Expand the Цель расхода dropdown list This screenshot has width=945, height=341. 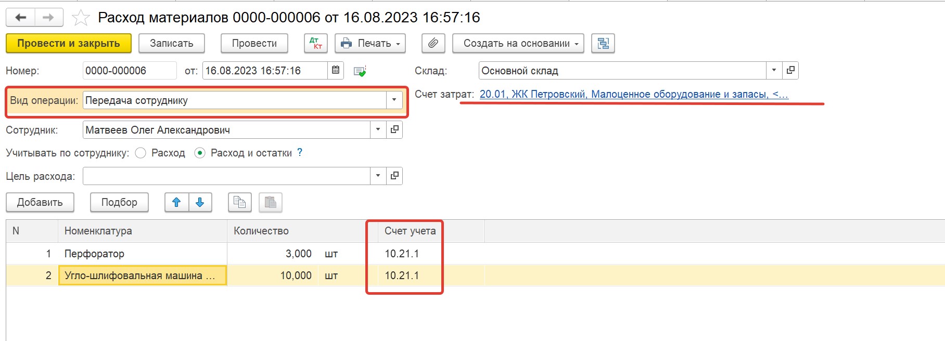coord(378,176)
